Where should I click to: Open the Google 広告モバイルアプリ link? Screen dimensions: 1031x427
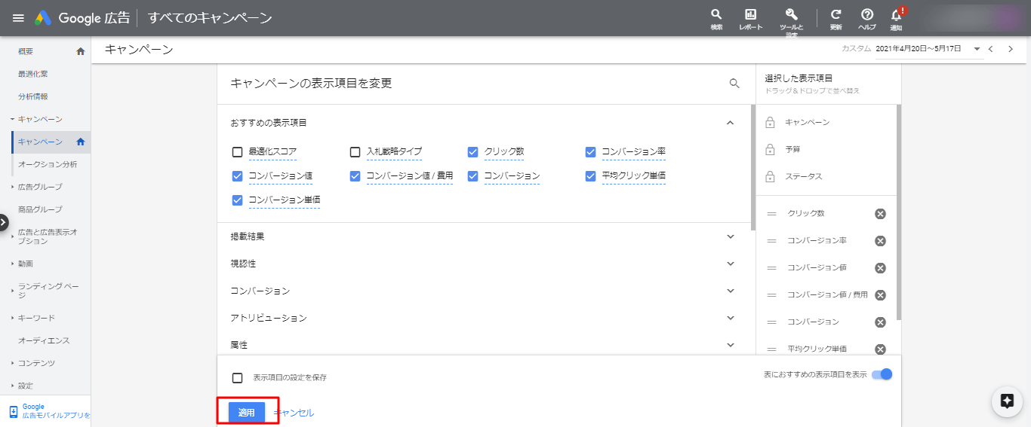pyautogui.click(x=56, y=411)
